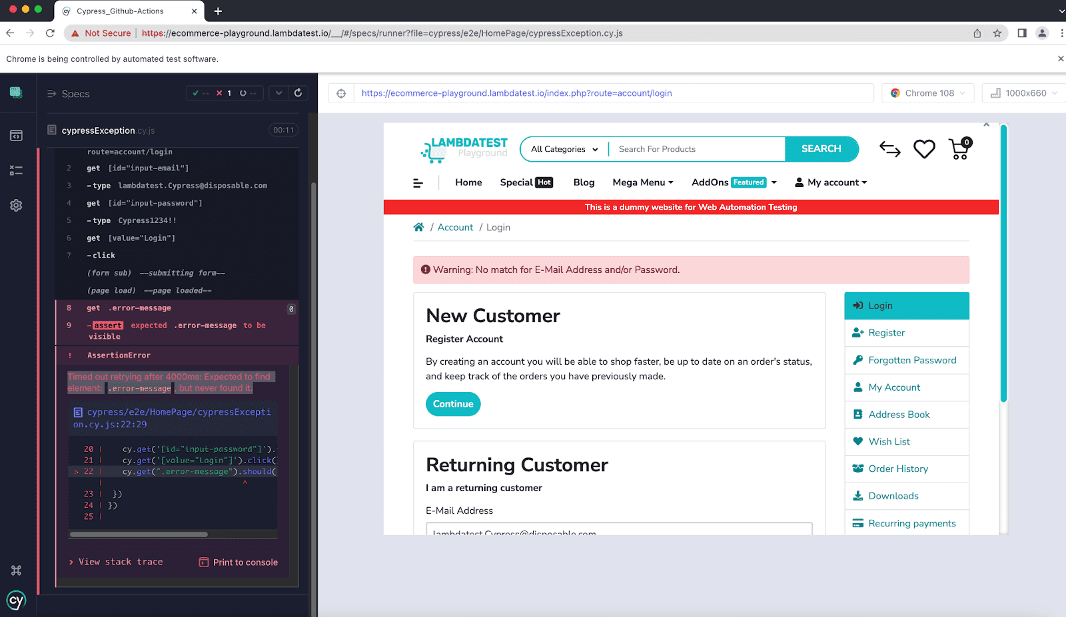Screen dimensions: 1066x617
Task: Open the Chrome 108 browser dropdown
Action: (927, 93)
